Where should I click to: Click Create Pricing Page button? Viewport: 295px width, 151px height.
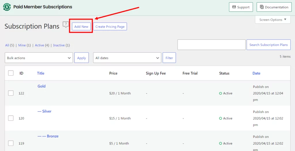(110, 26)
